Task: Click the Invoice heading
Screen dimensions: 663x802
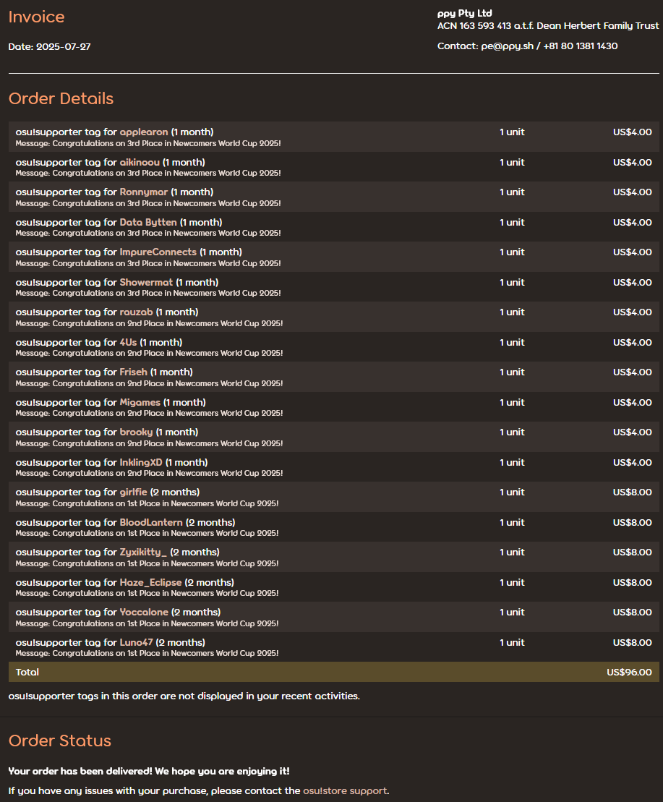Action: coord(36,17)
